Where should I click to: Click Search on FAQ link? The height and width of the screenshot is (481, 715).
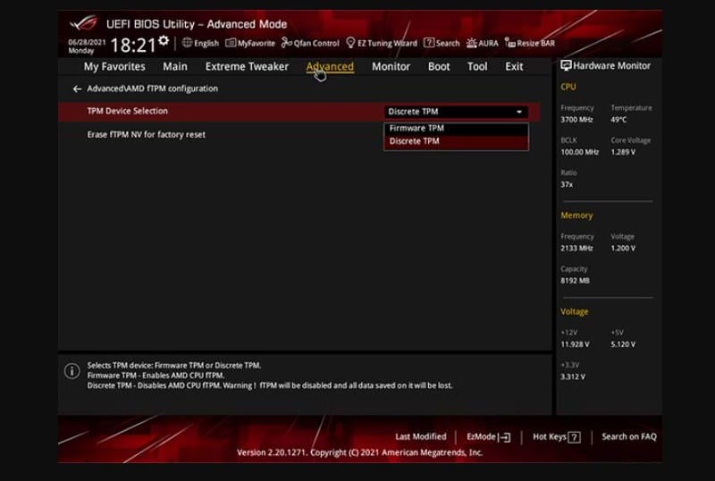click(x=629, y=436)
